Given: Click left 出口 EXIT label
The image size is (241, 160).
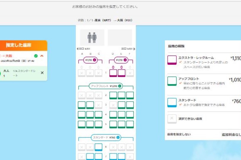Looking at the screenshot, I should (83, 49).
